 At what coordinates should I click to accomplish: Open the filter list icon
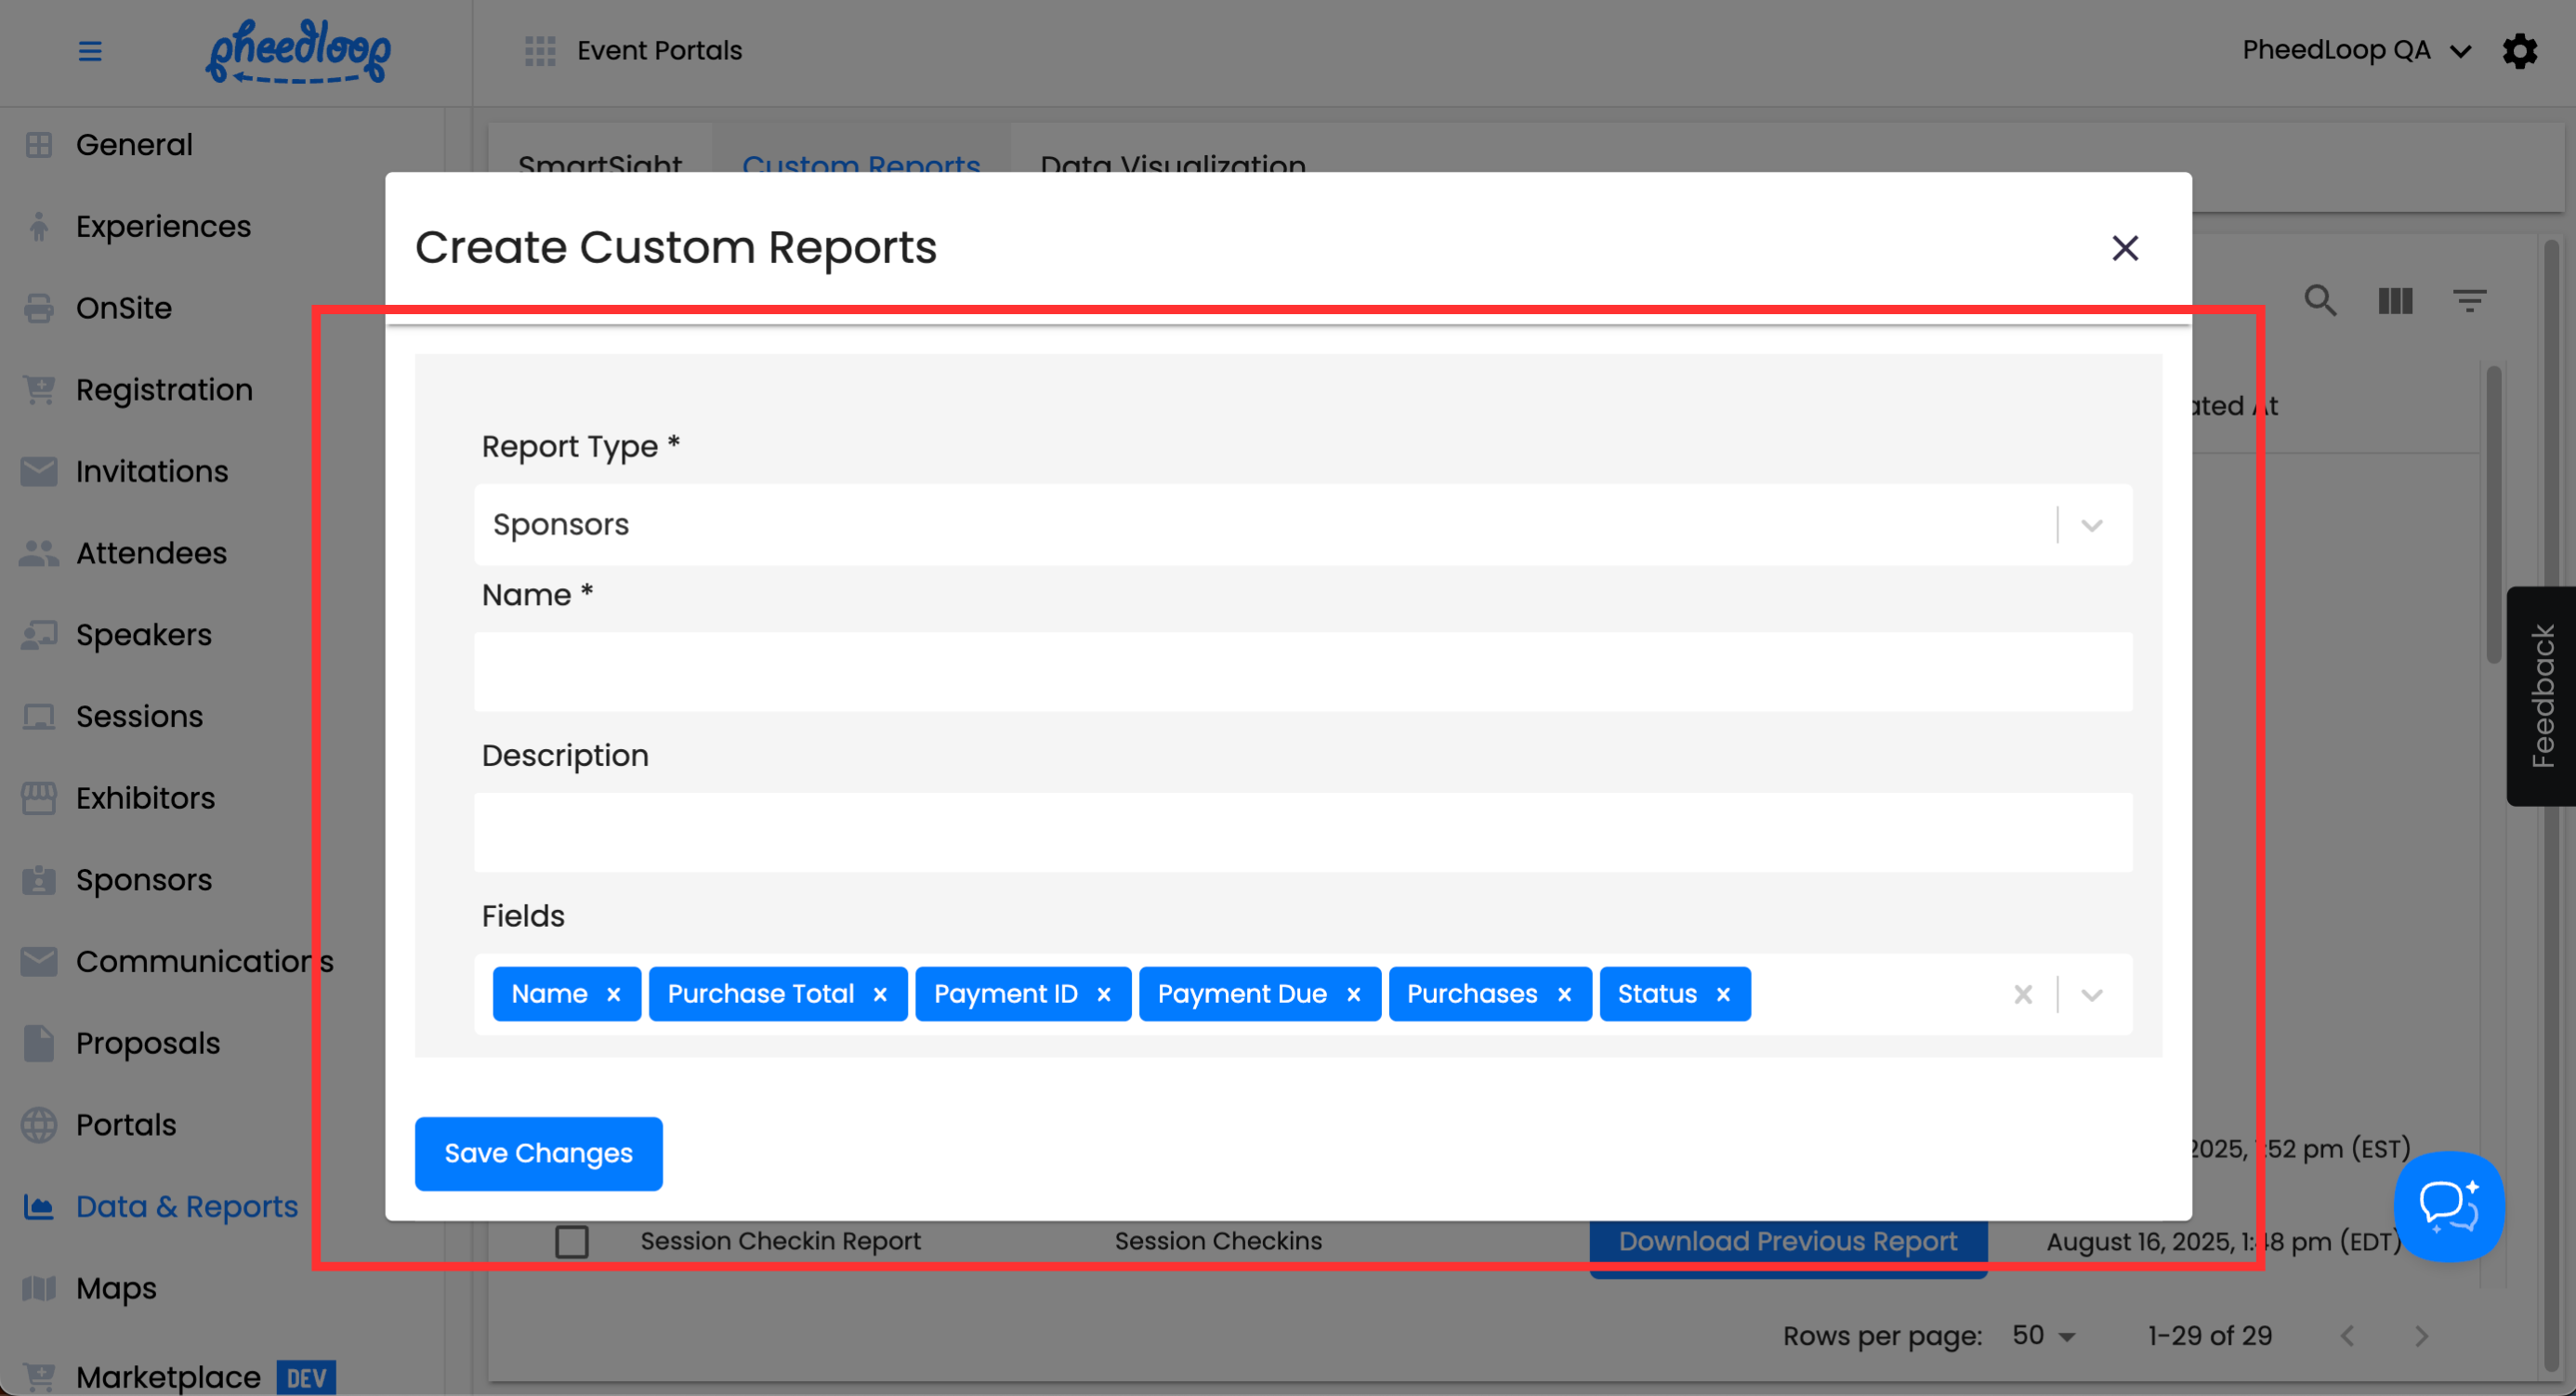2469,300
